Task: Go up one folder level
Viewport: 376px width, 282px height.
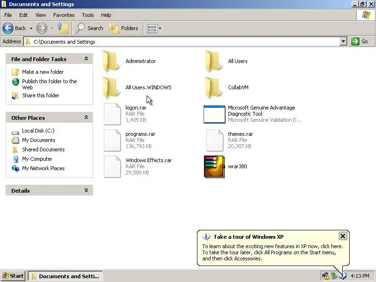Action: point(63,28)
